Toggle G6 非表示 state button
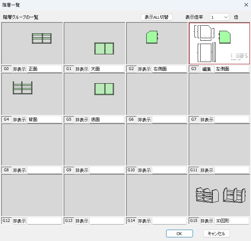 (x=144, y=120)
